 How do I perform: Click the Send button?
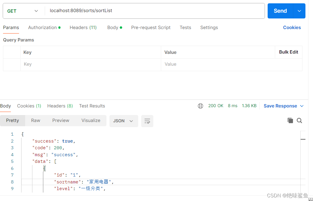pyautogui.click(x=280, y=11)
